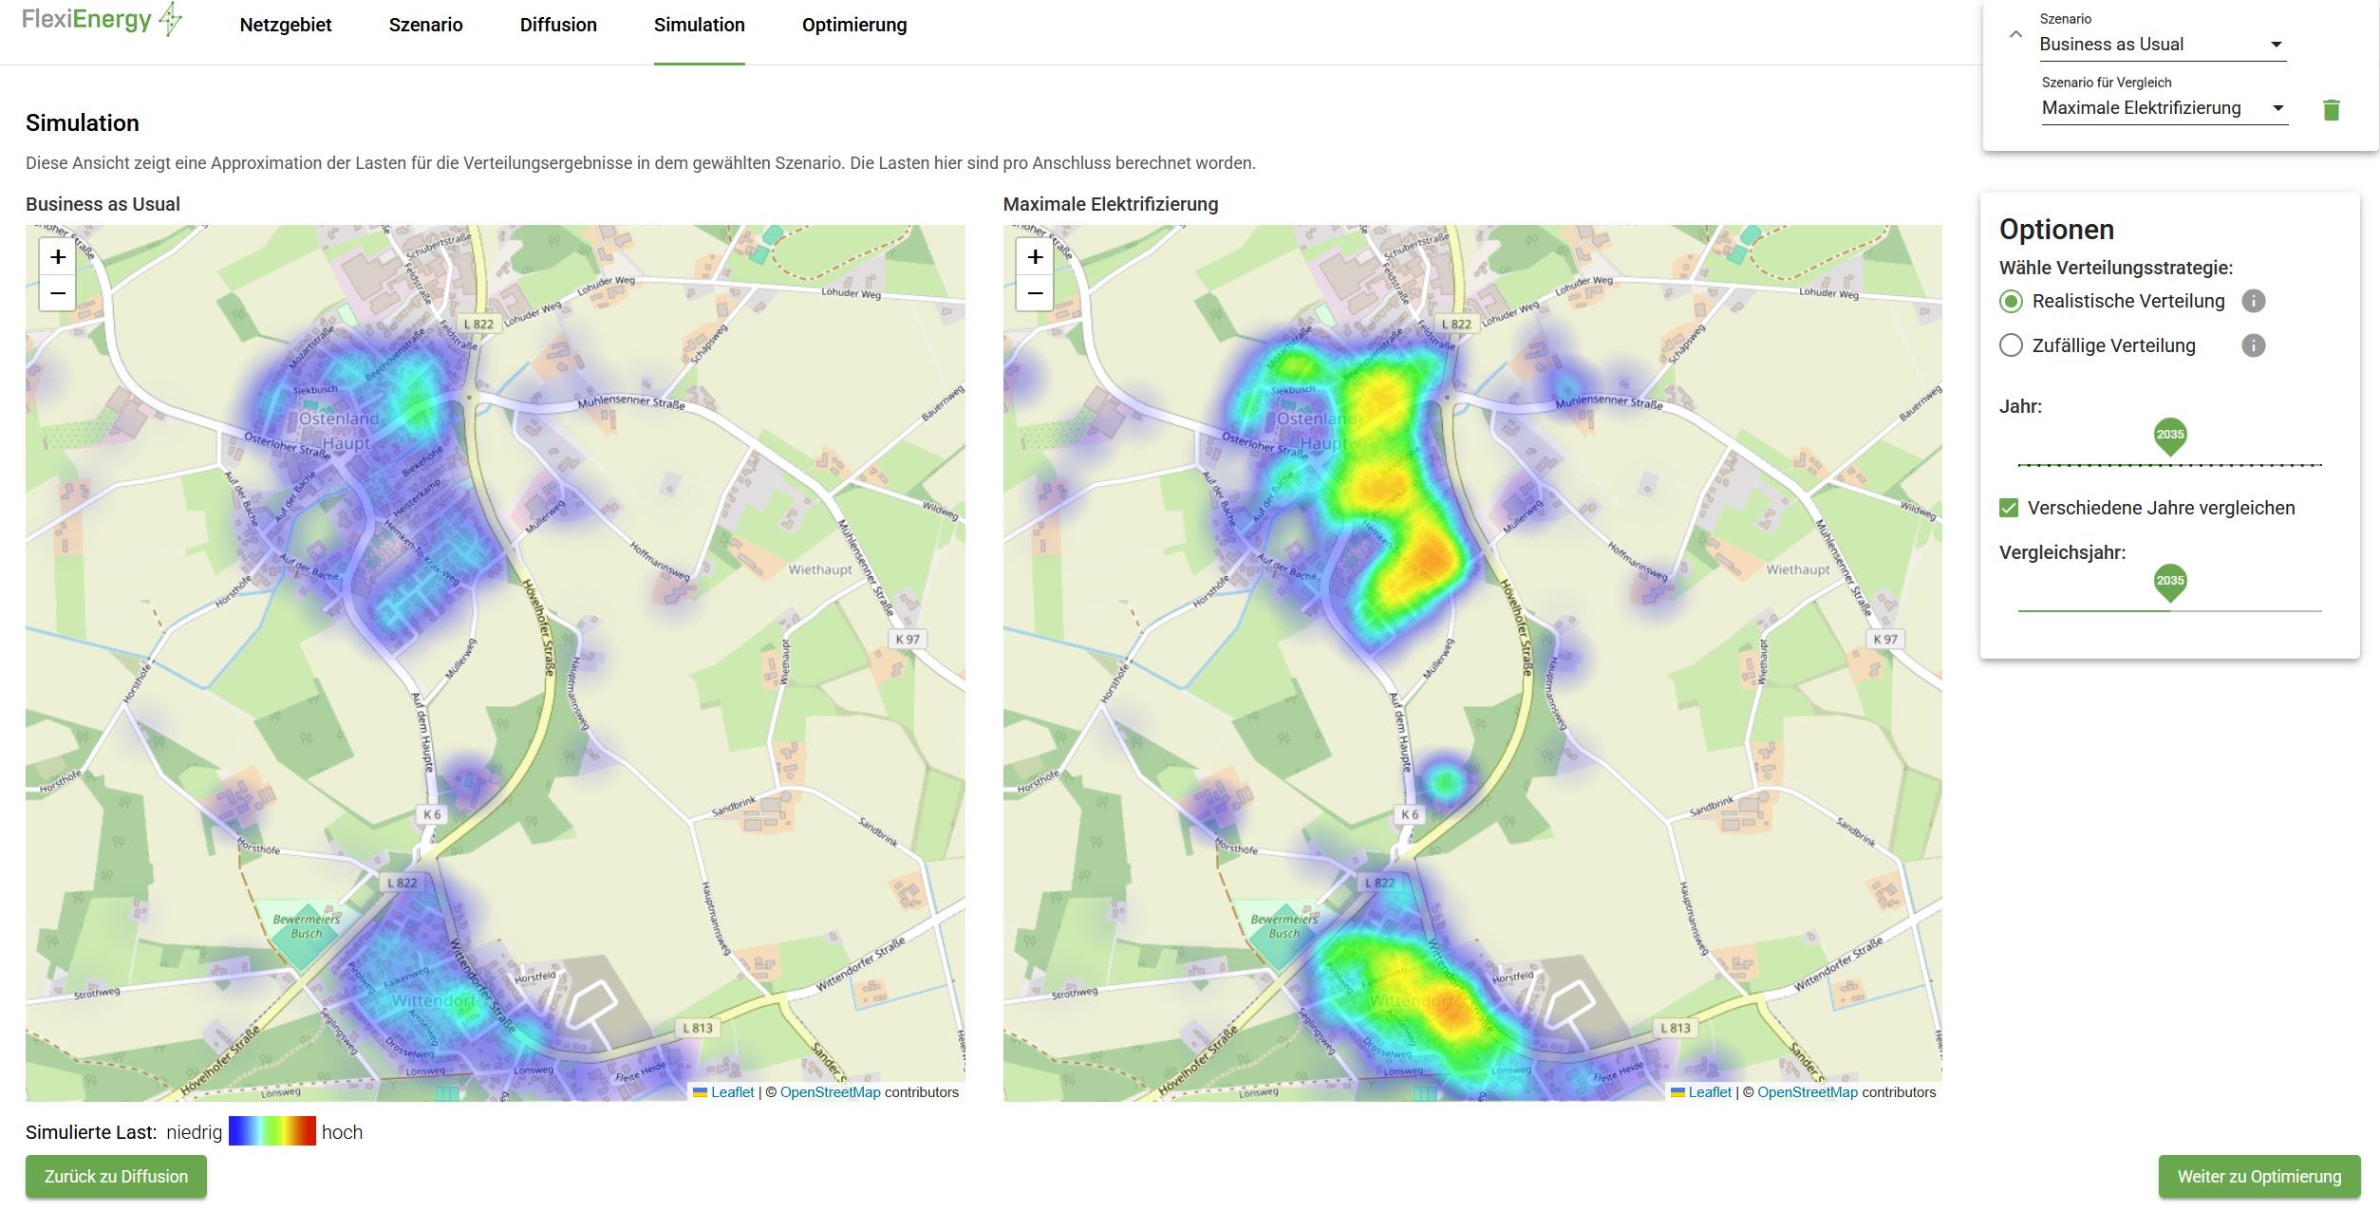Click the L 813 road label on right map
Viewport: 2380px width, 1211px height.
pos(1675,1028)
